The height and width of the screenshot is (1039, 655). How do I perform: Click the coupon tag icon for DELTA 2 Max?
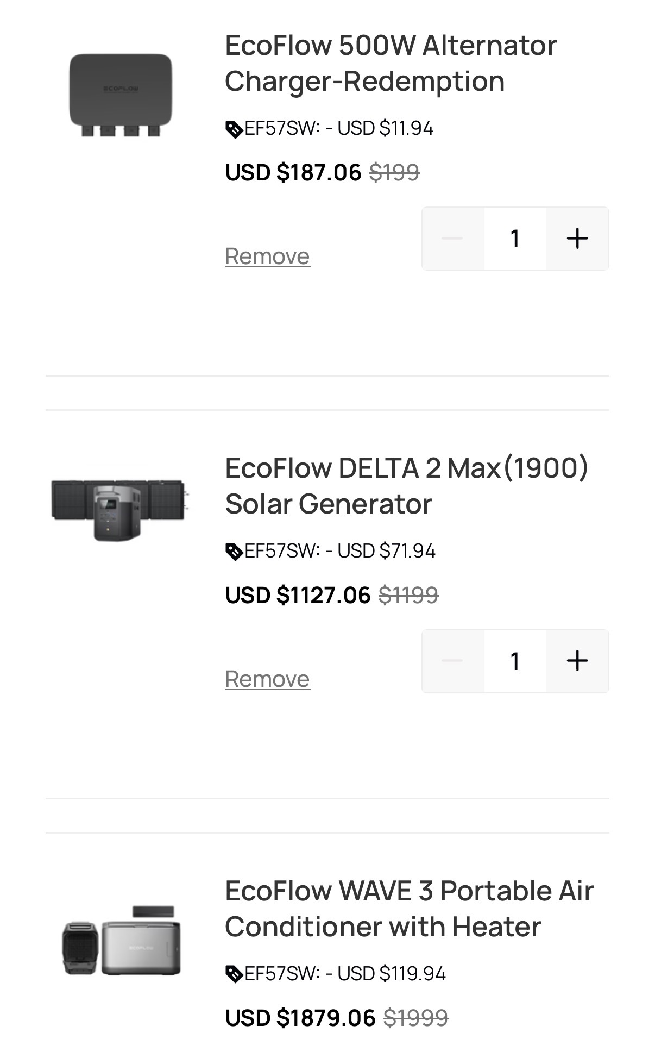point(234,552)
